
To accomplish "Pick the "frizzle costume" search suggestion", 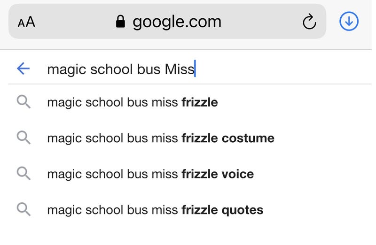I will tap(161, 138).
